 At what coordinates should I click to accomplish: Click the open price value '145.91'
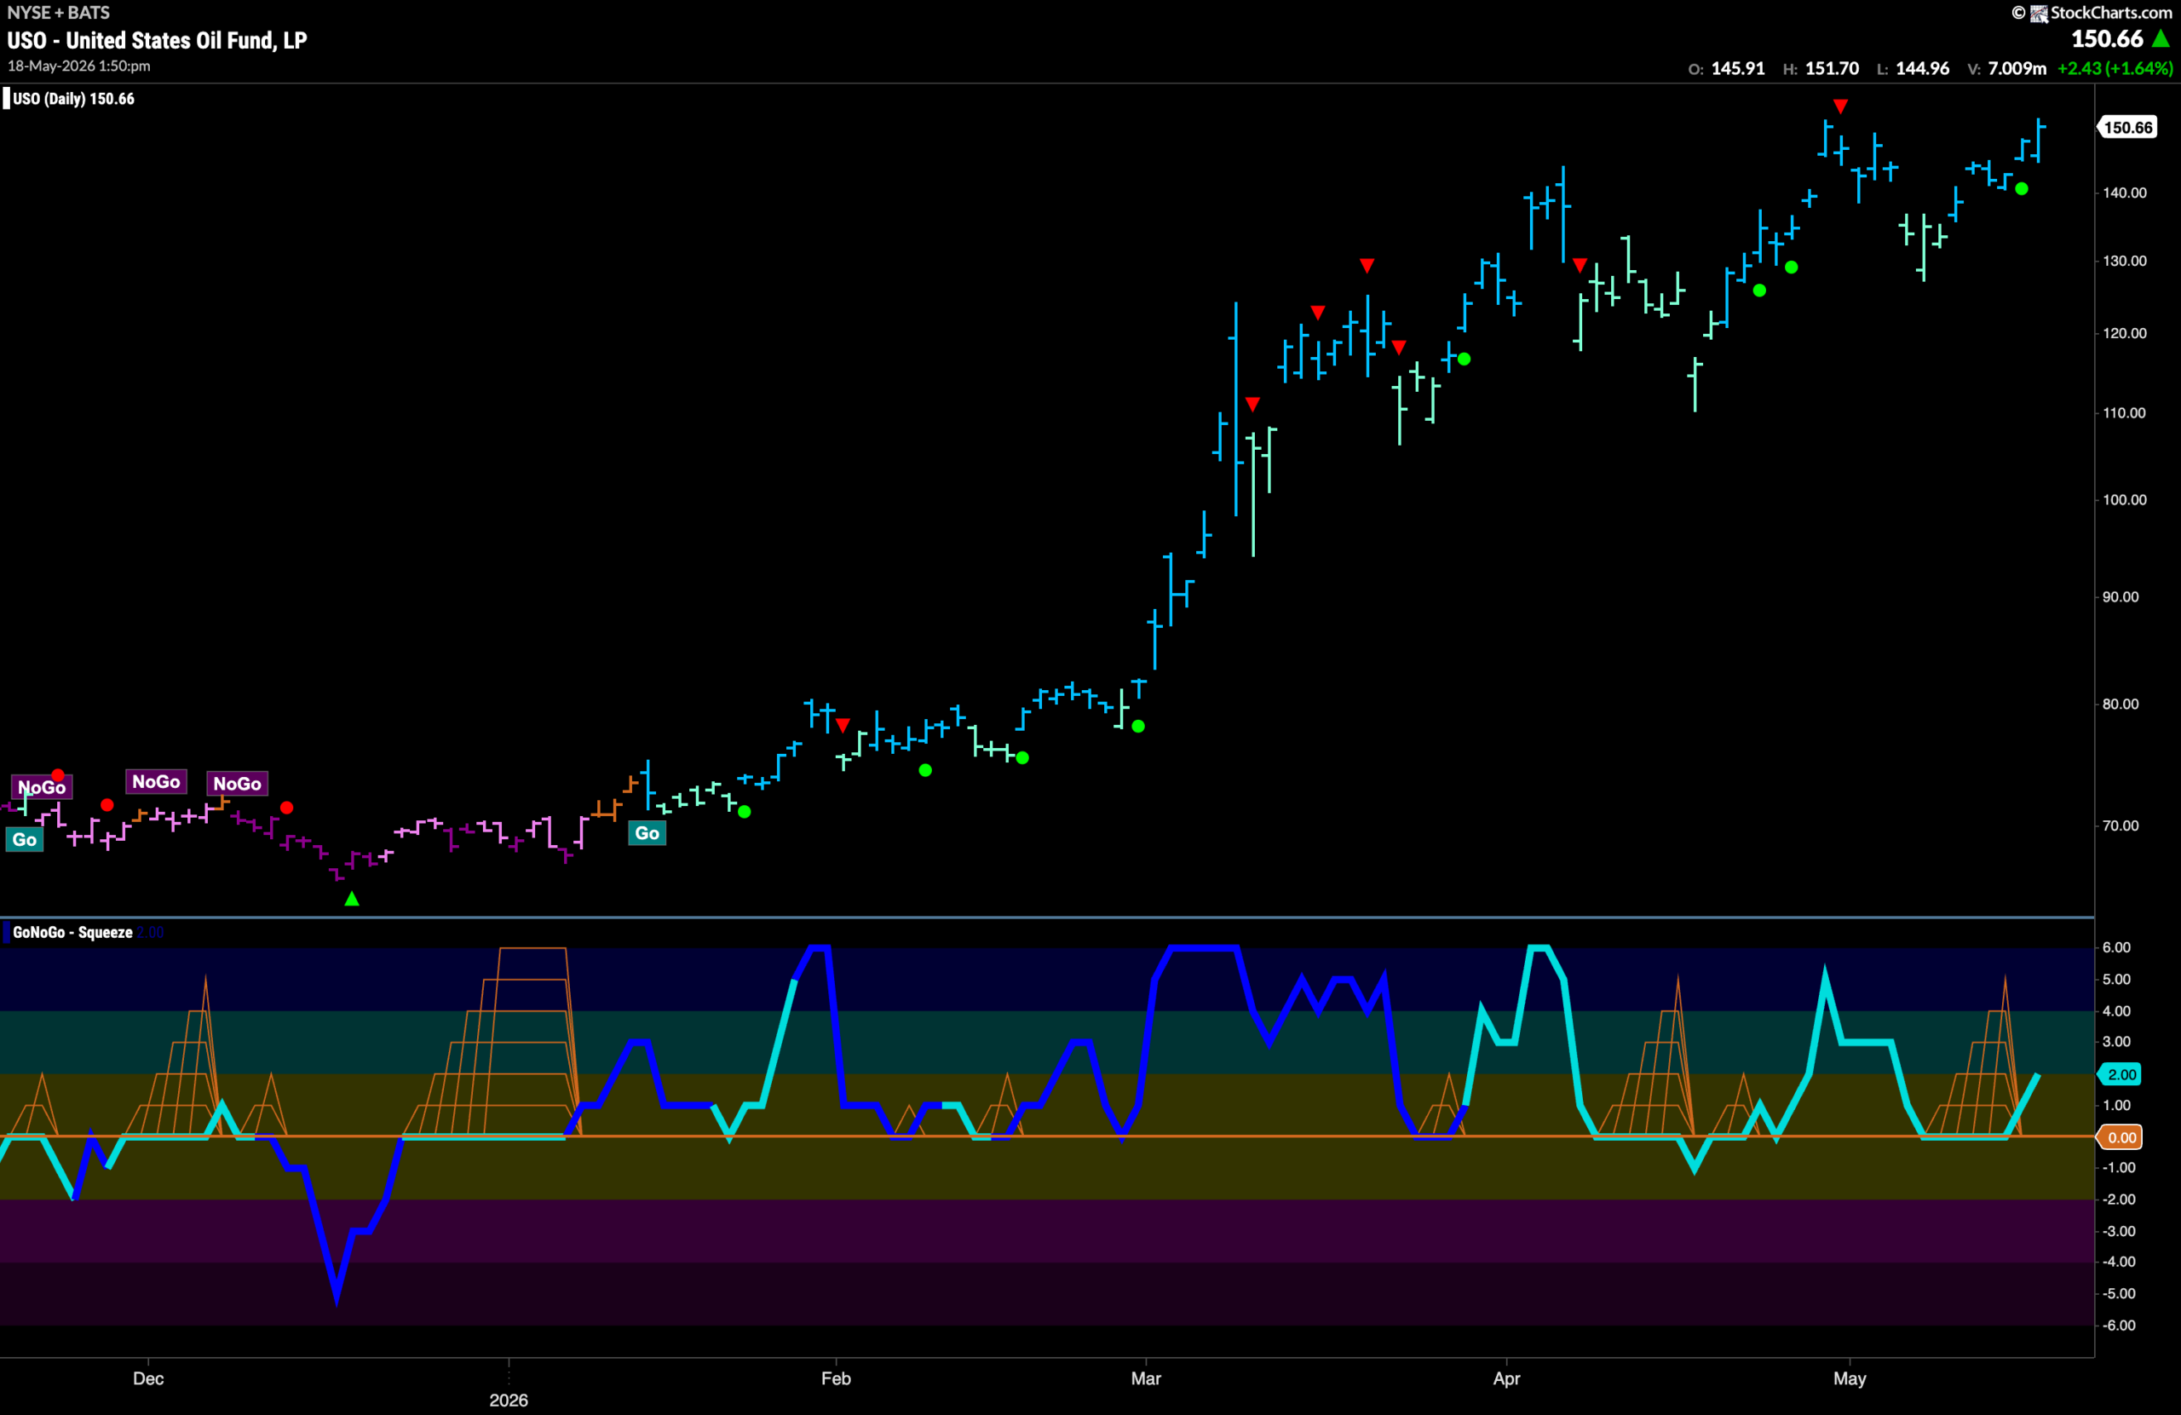point(1737,69)
